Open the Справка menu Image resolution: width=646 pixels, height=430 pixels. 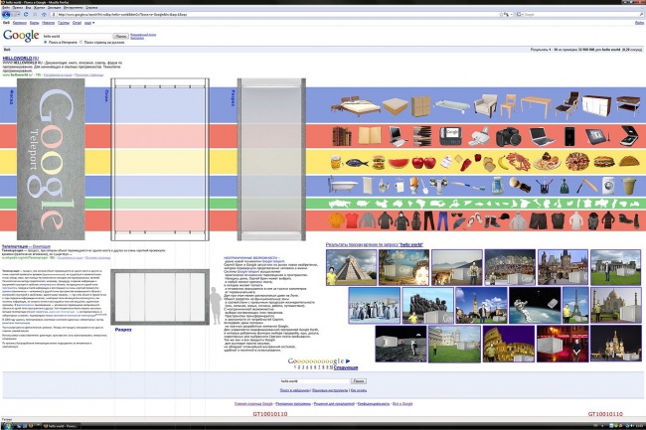click(91, 8)
